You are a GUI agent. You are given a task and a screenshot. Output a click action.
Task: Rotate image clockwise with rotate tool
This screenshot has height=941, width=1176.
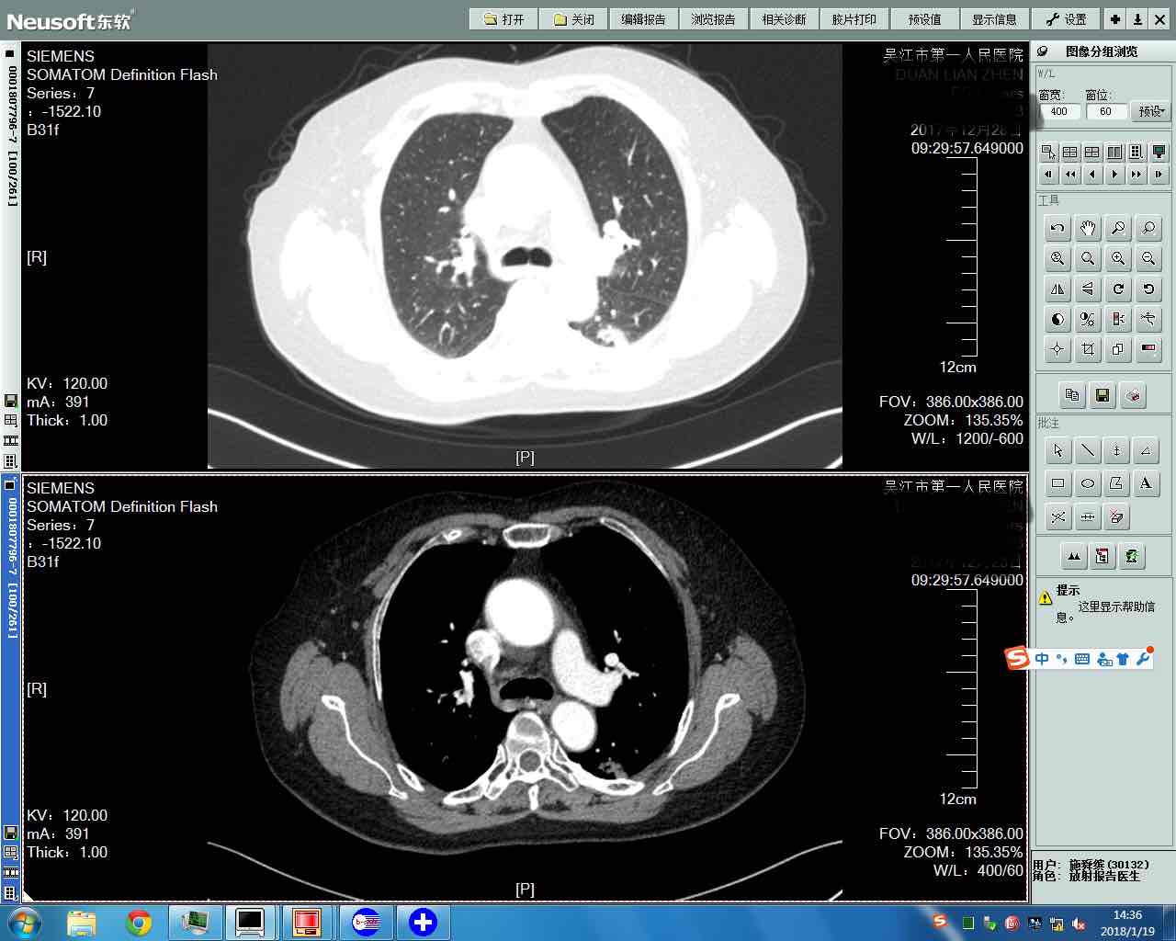point(1118,289)
